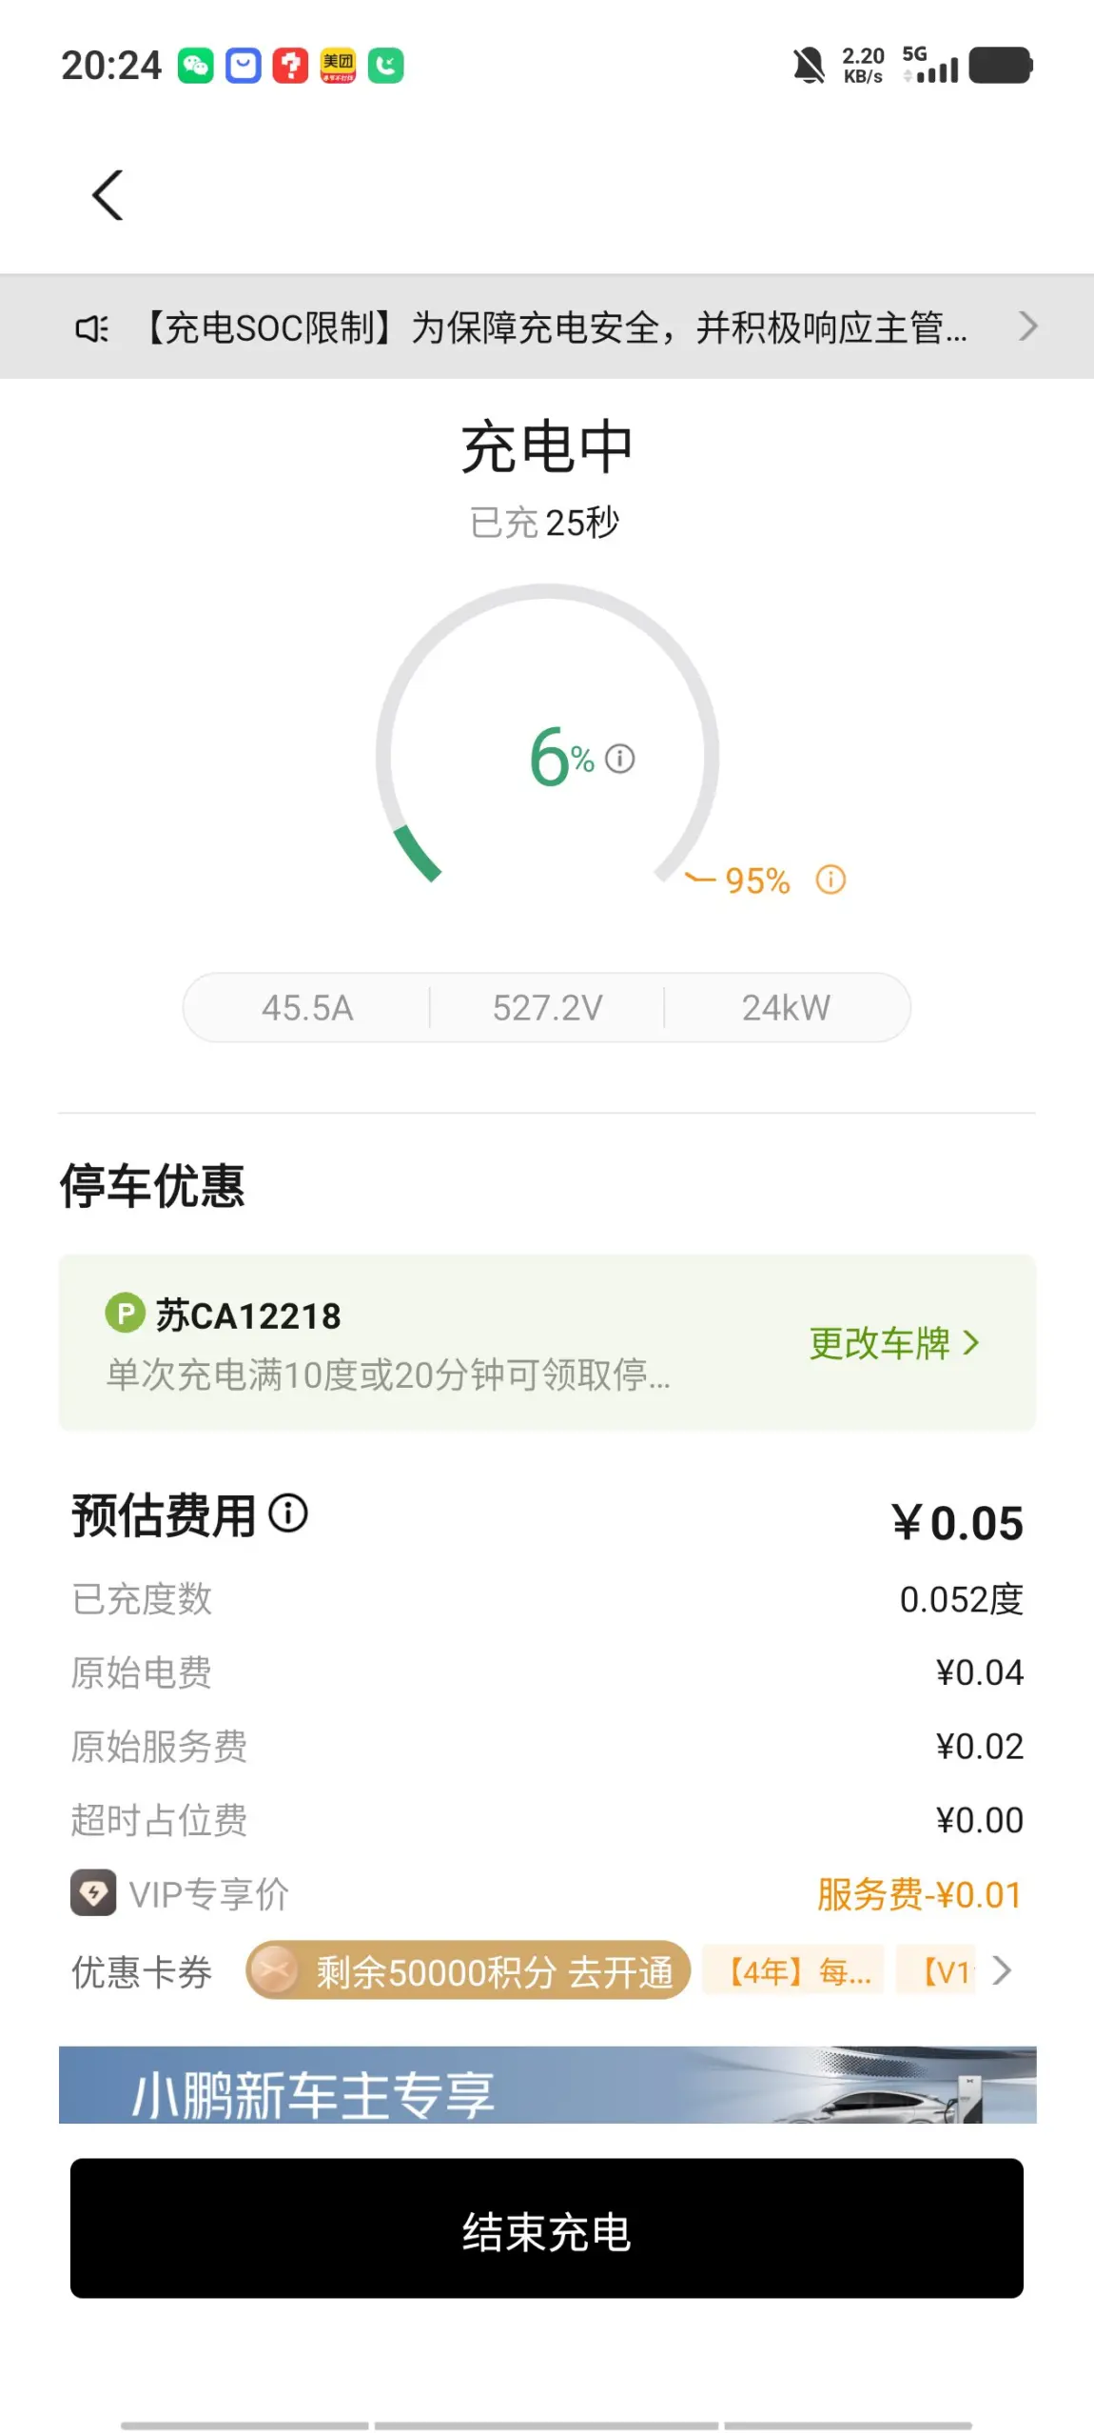
Task: Expand coupon list with right chevron
Action: (x=1001, y=1969)
